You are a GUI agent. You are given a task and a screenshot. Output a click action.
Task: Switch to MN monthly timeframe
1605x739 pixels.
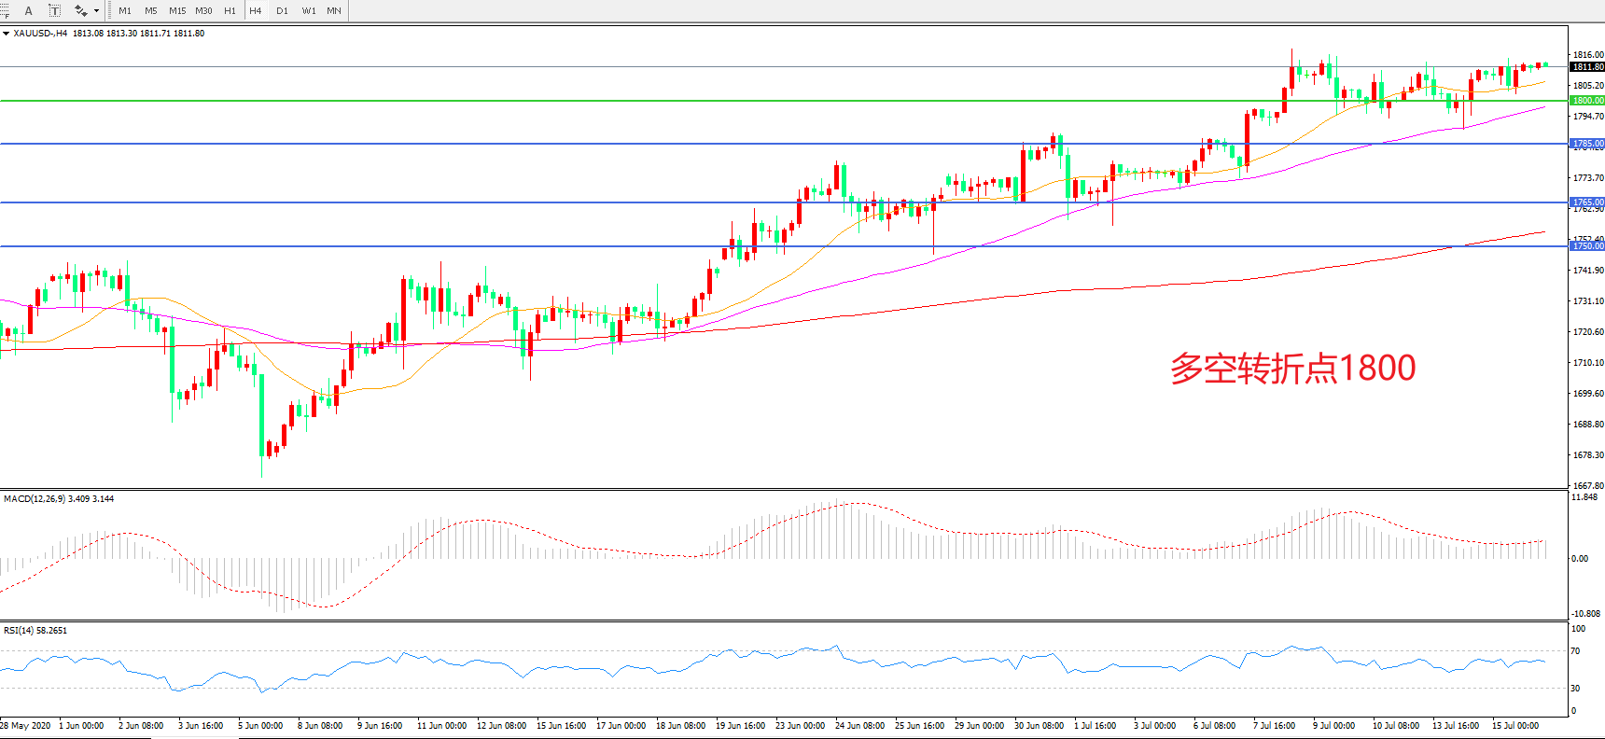click(334, 11)
